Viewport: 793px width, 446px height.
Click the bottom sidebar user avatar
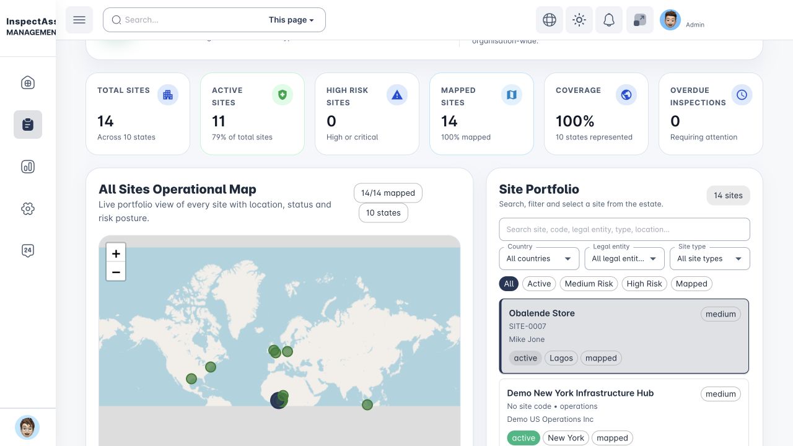[x=27, y=427]
